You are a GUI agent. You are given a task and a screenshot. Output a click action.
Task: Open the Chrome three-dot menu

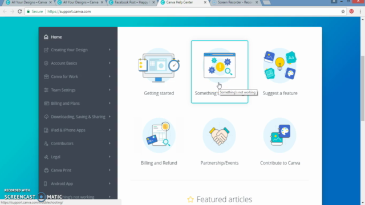tap(360, 11)
